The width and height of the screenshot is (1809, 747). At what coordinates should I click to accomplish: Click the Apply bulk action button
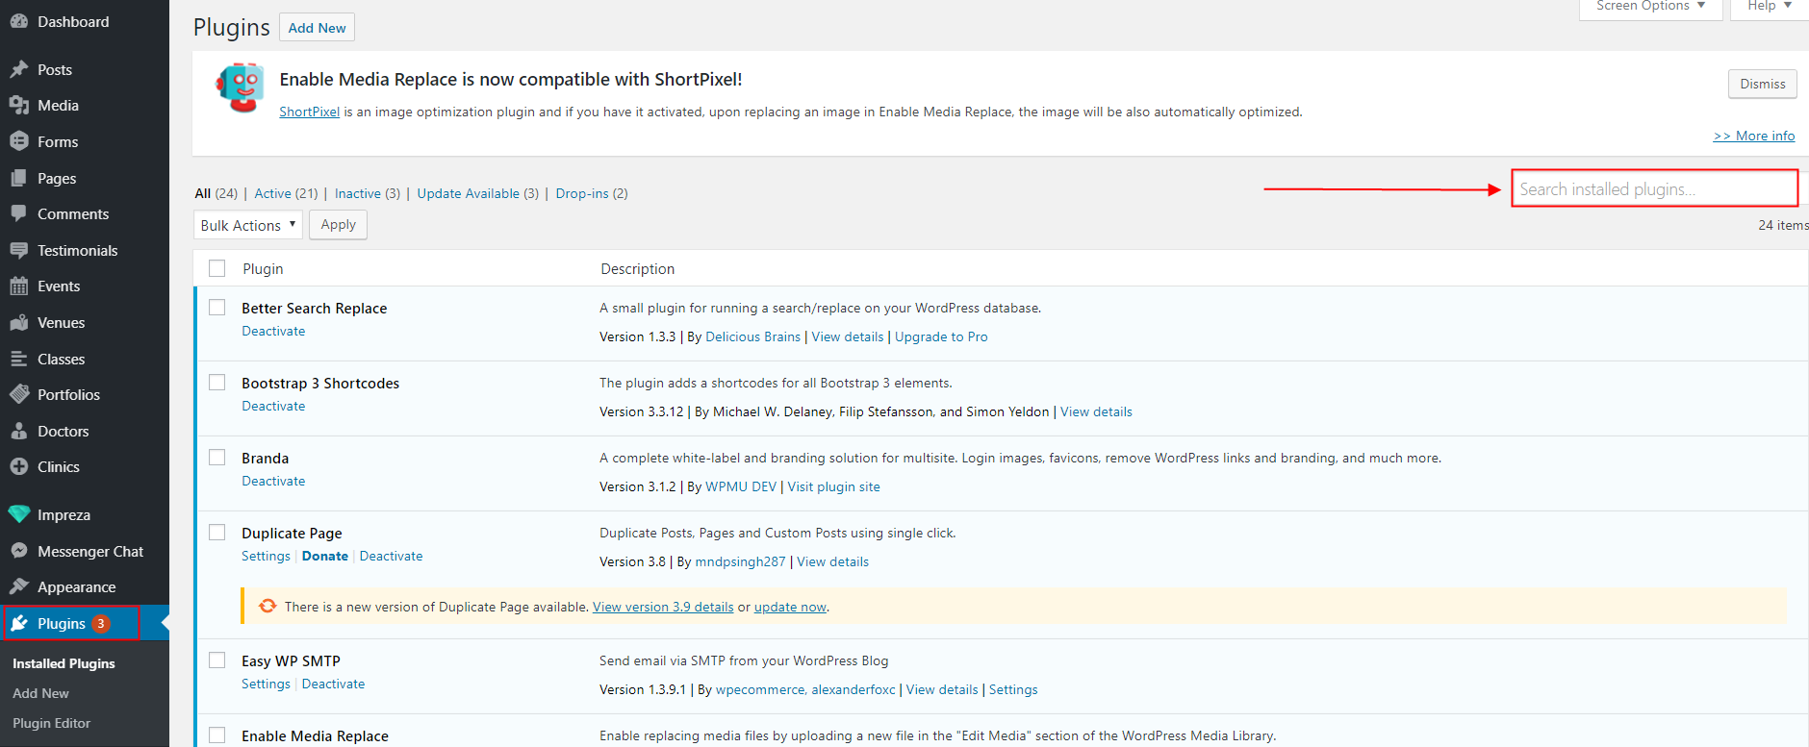pyautogui.click(x=338, y=225)
